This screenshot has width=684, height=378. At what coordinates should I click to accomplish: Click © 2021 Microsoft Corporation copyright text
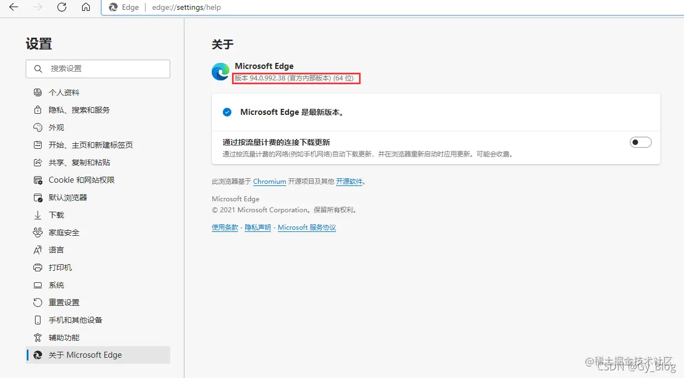click(284, 210)
